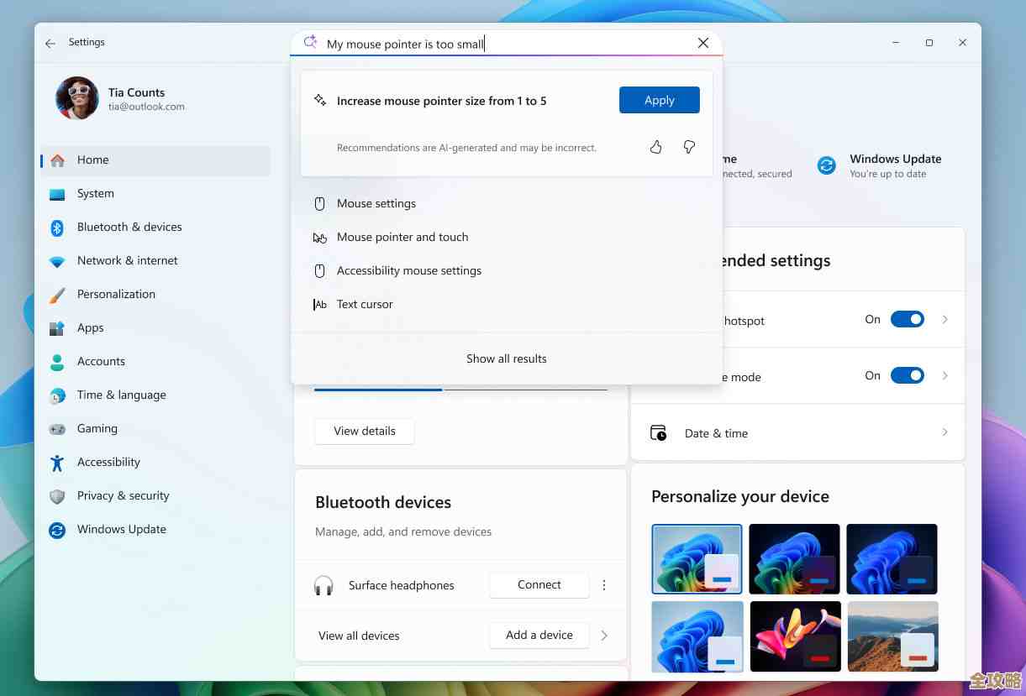This screenshot has height=696, width=1026.
Task: Open View all devices with the chevron
Action: pos(604,636)
